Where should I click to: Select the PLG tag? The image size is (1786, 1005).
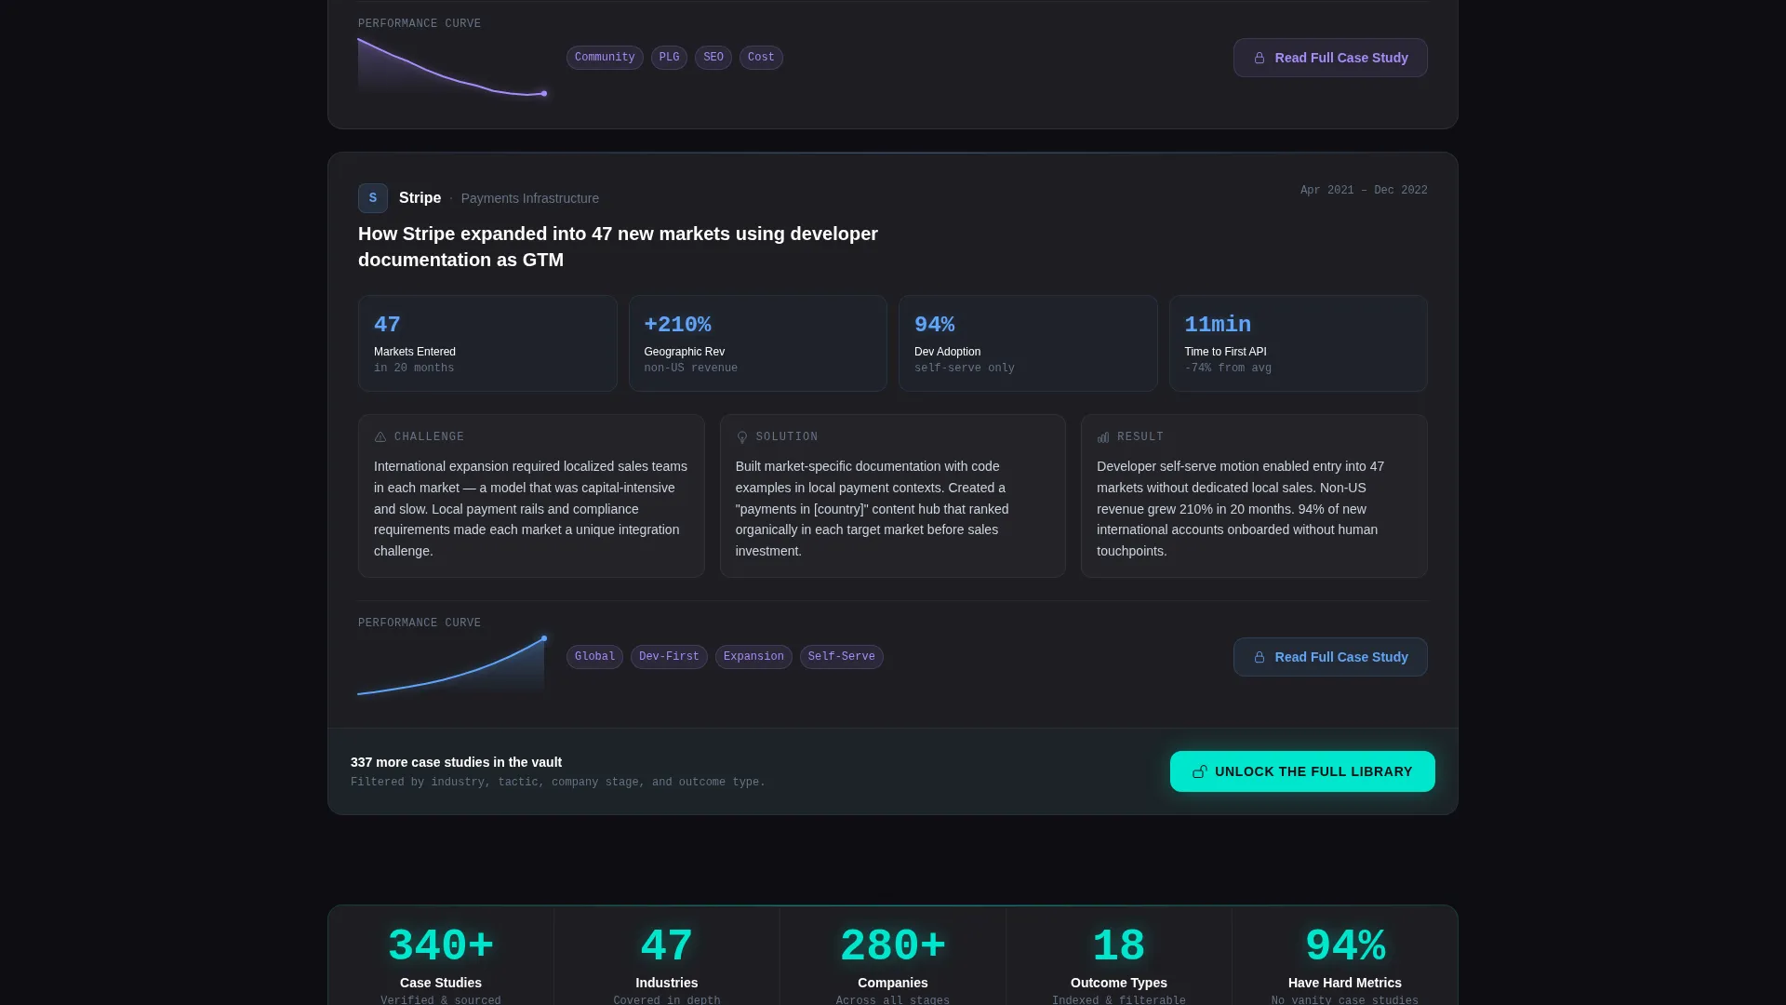669,58
